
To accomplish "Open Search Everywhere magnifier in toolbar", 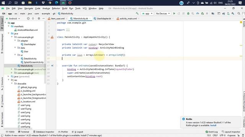I will (239, 14).
